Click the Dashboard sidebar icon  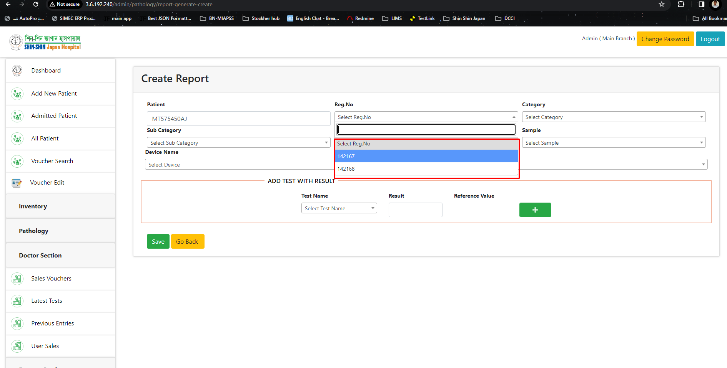click(17, 70)
